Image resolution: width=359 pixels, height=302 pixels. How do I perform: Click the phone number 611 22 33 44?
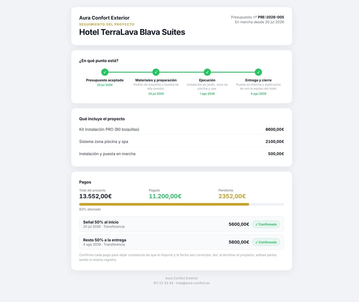point(163,283)
